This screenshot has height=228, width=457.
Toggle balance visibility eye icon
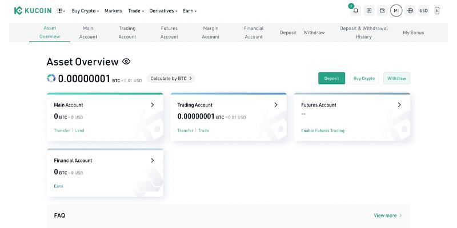(x=126, y=62)
